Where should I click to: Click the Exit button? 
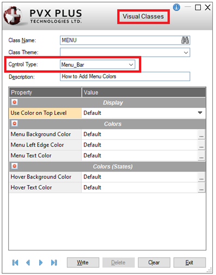click(189, 262)
